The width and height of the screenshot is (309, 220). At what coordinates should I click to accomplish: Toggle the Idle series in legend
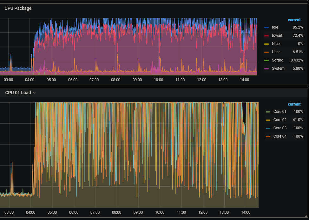(x=275, y=27)
